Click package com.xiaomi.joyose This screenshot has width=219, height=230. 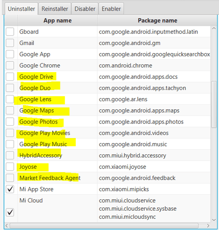[x=122, y=167]
